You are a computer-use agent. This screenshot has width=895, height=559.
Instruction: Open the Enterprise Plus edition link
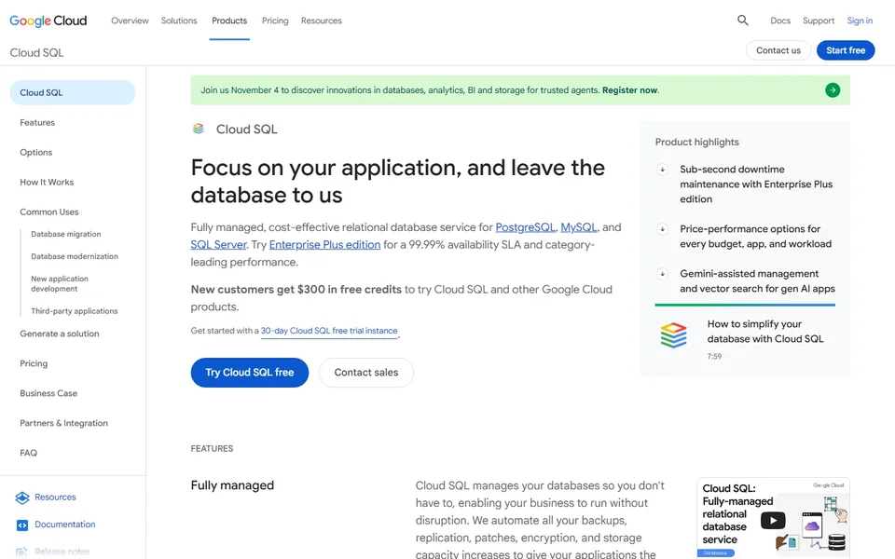tap(324, 245)
